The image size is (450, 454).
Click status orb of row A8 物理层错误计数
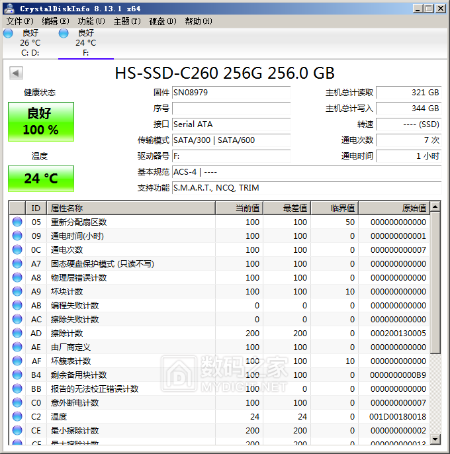tap(17, 278)
